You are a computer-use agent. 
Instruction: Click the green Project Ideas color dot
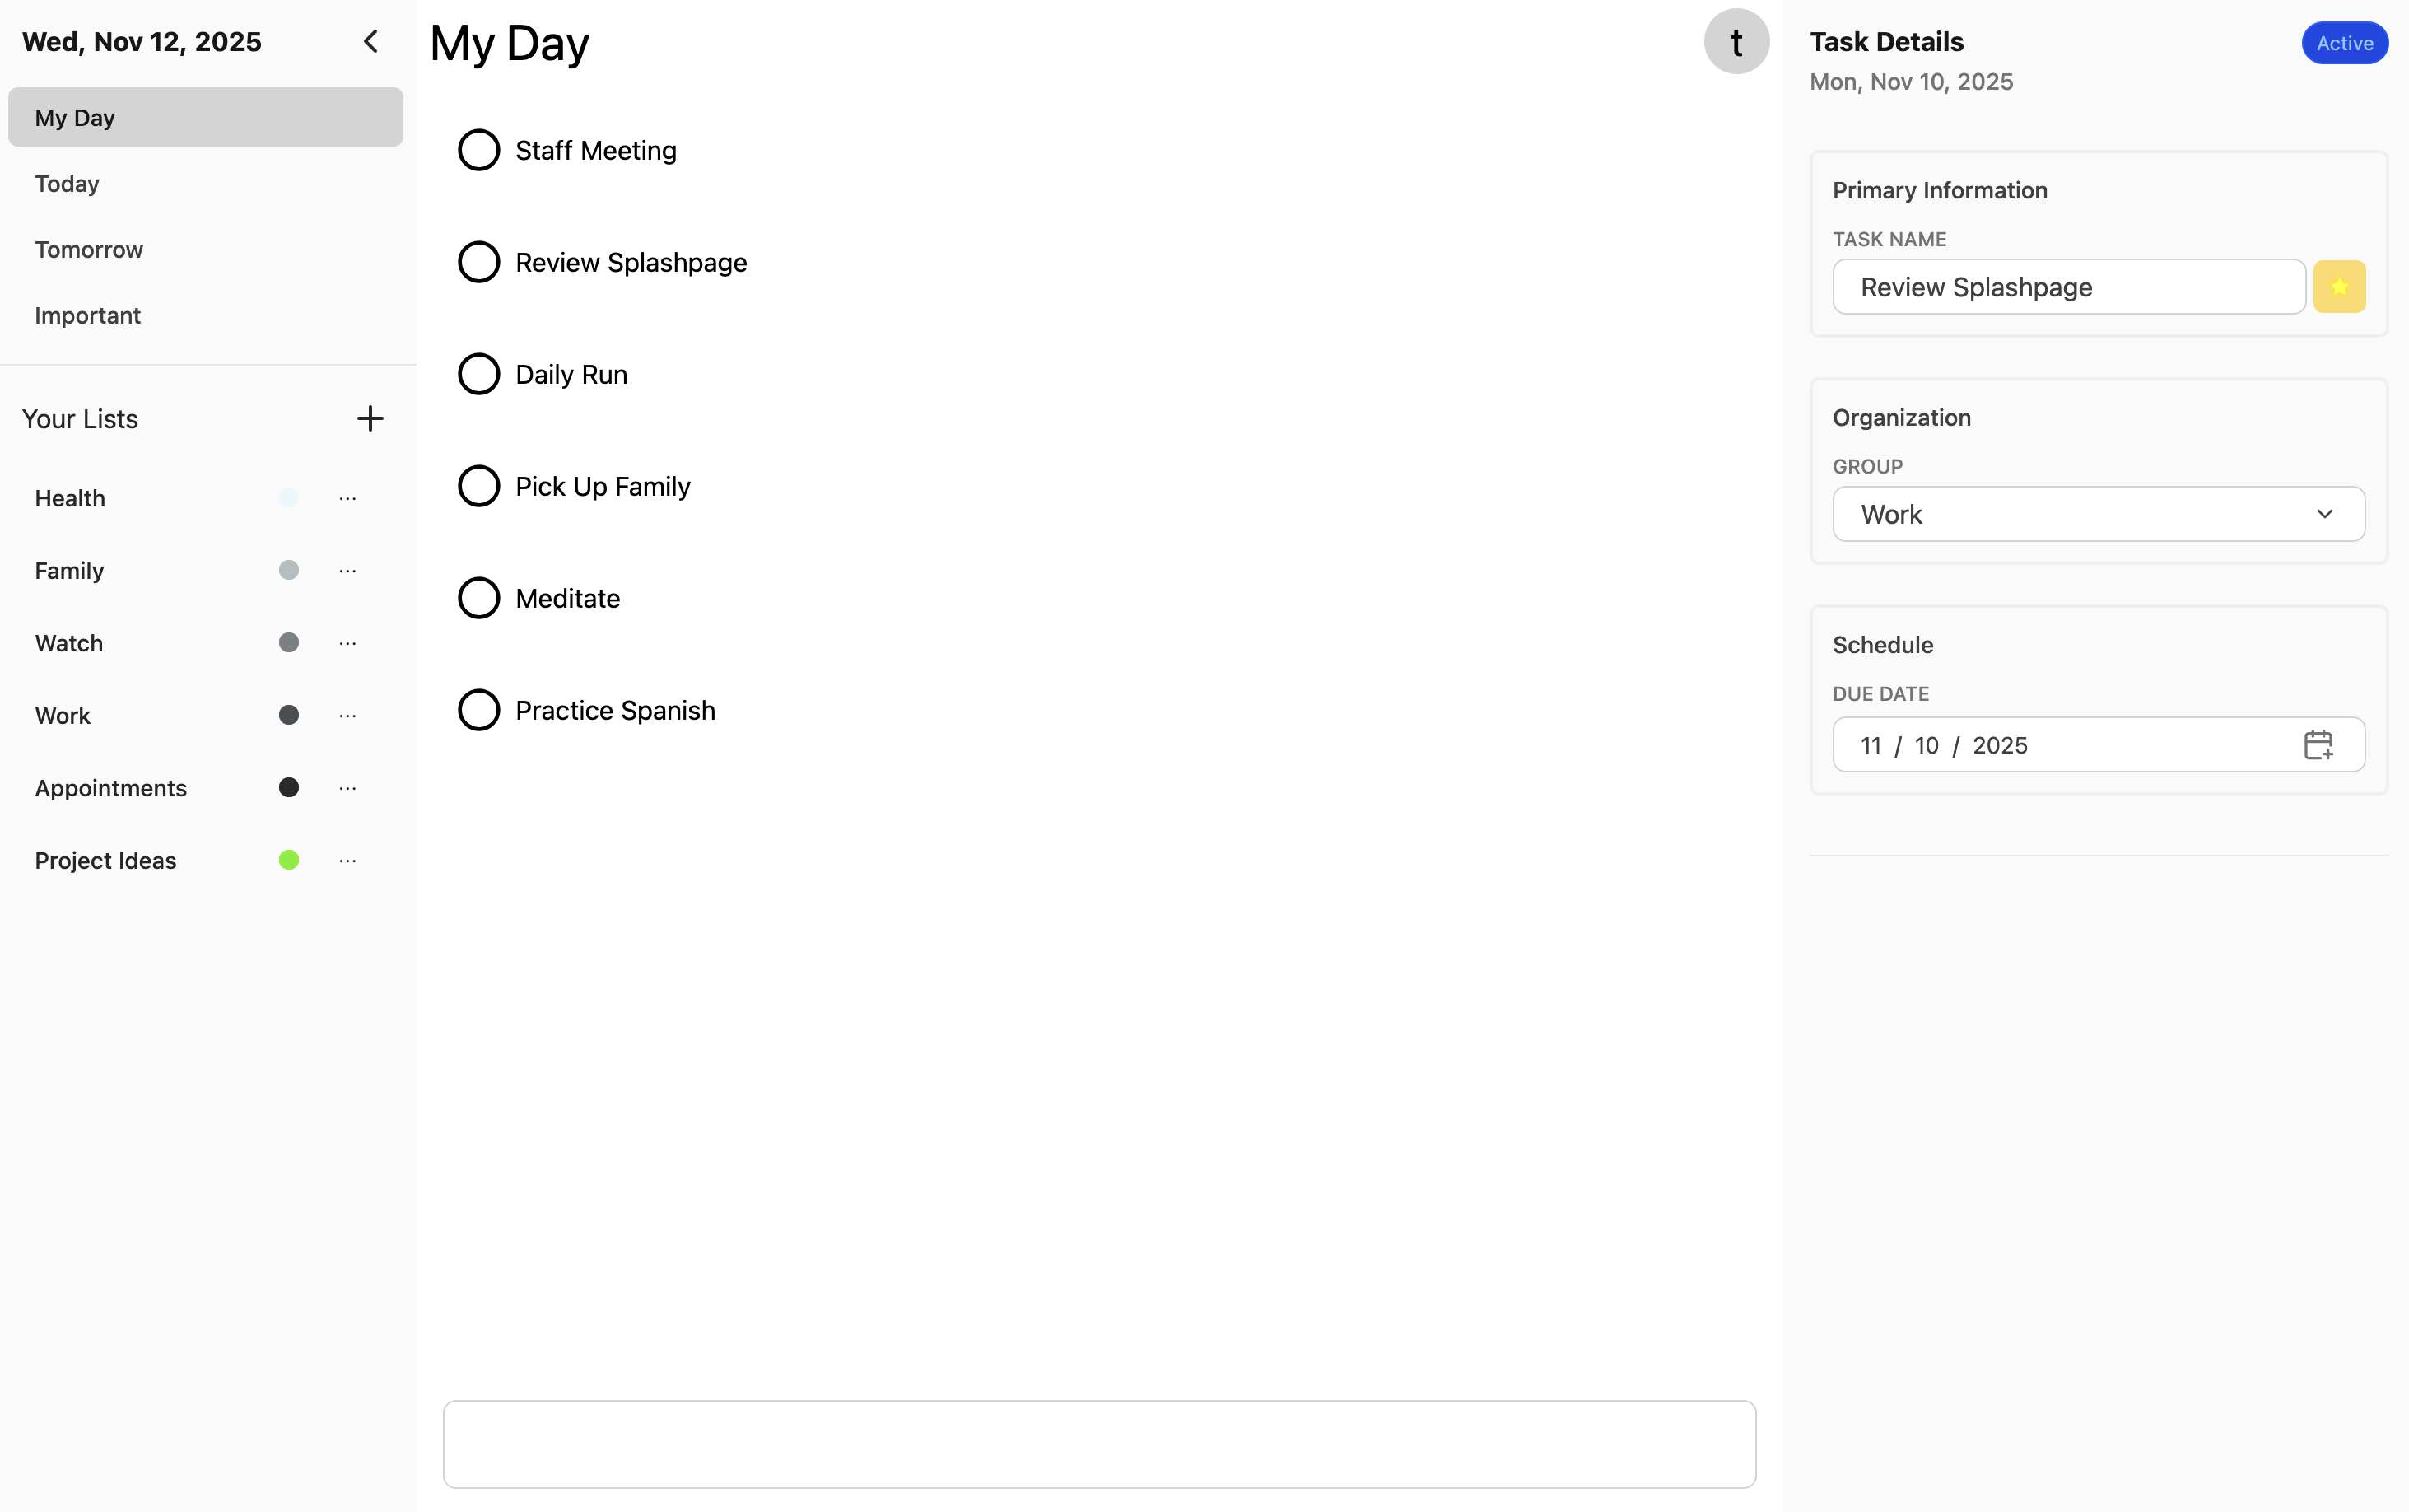point(289,860)
